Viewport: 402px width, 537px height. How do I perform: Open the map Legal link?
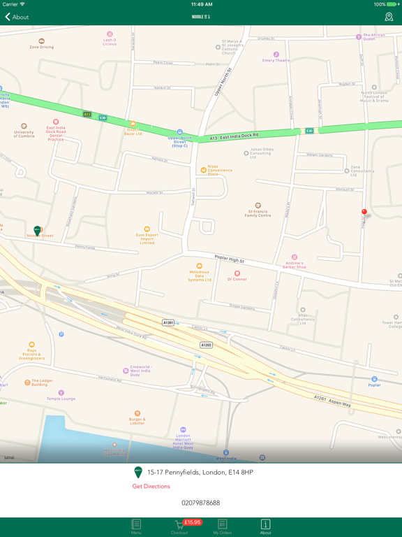(x=9, y=457)
